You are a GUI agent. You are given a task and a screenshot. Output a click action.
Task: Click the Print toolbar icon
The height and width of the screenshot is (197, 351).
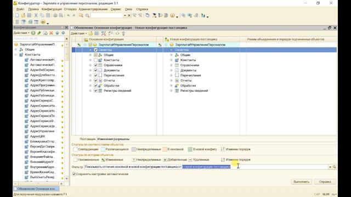(x=55, y=15)
